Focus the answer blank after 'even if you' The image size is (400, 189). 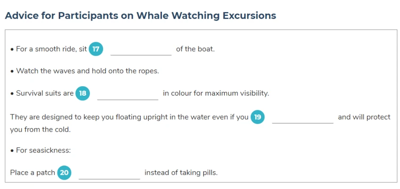(303, 118)
